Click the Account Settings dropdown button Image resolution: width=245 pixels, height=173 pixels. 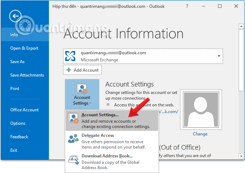[82, 94]
